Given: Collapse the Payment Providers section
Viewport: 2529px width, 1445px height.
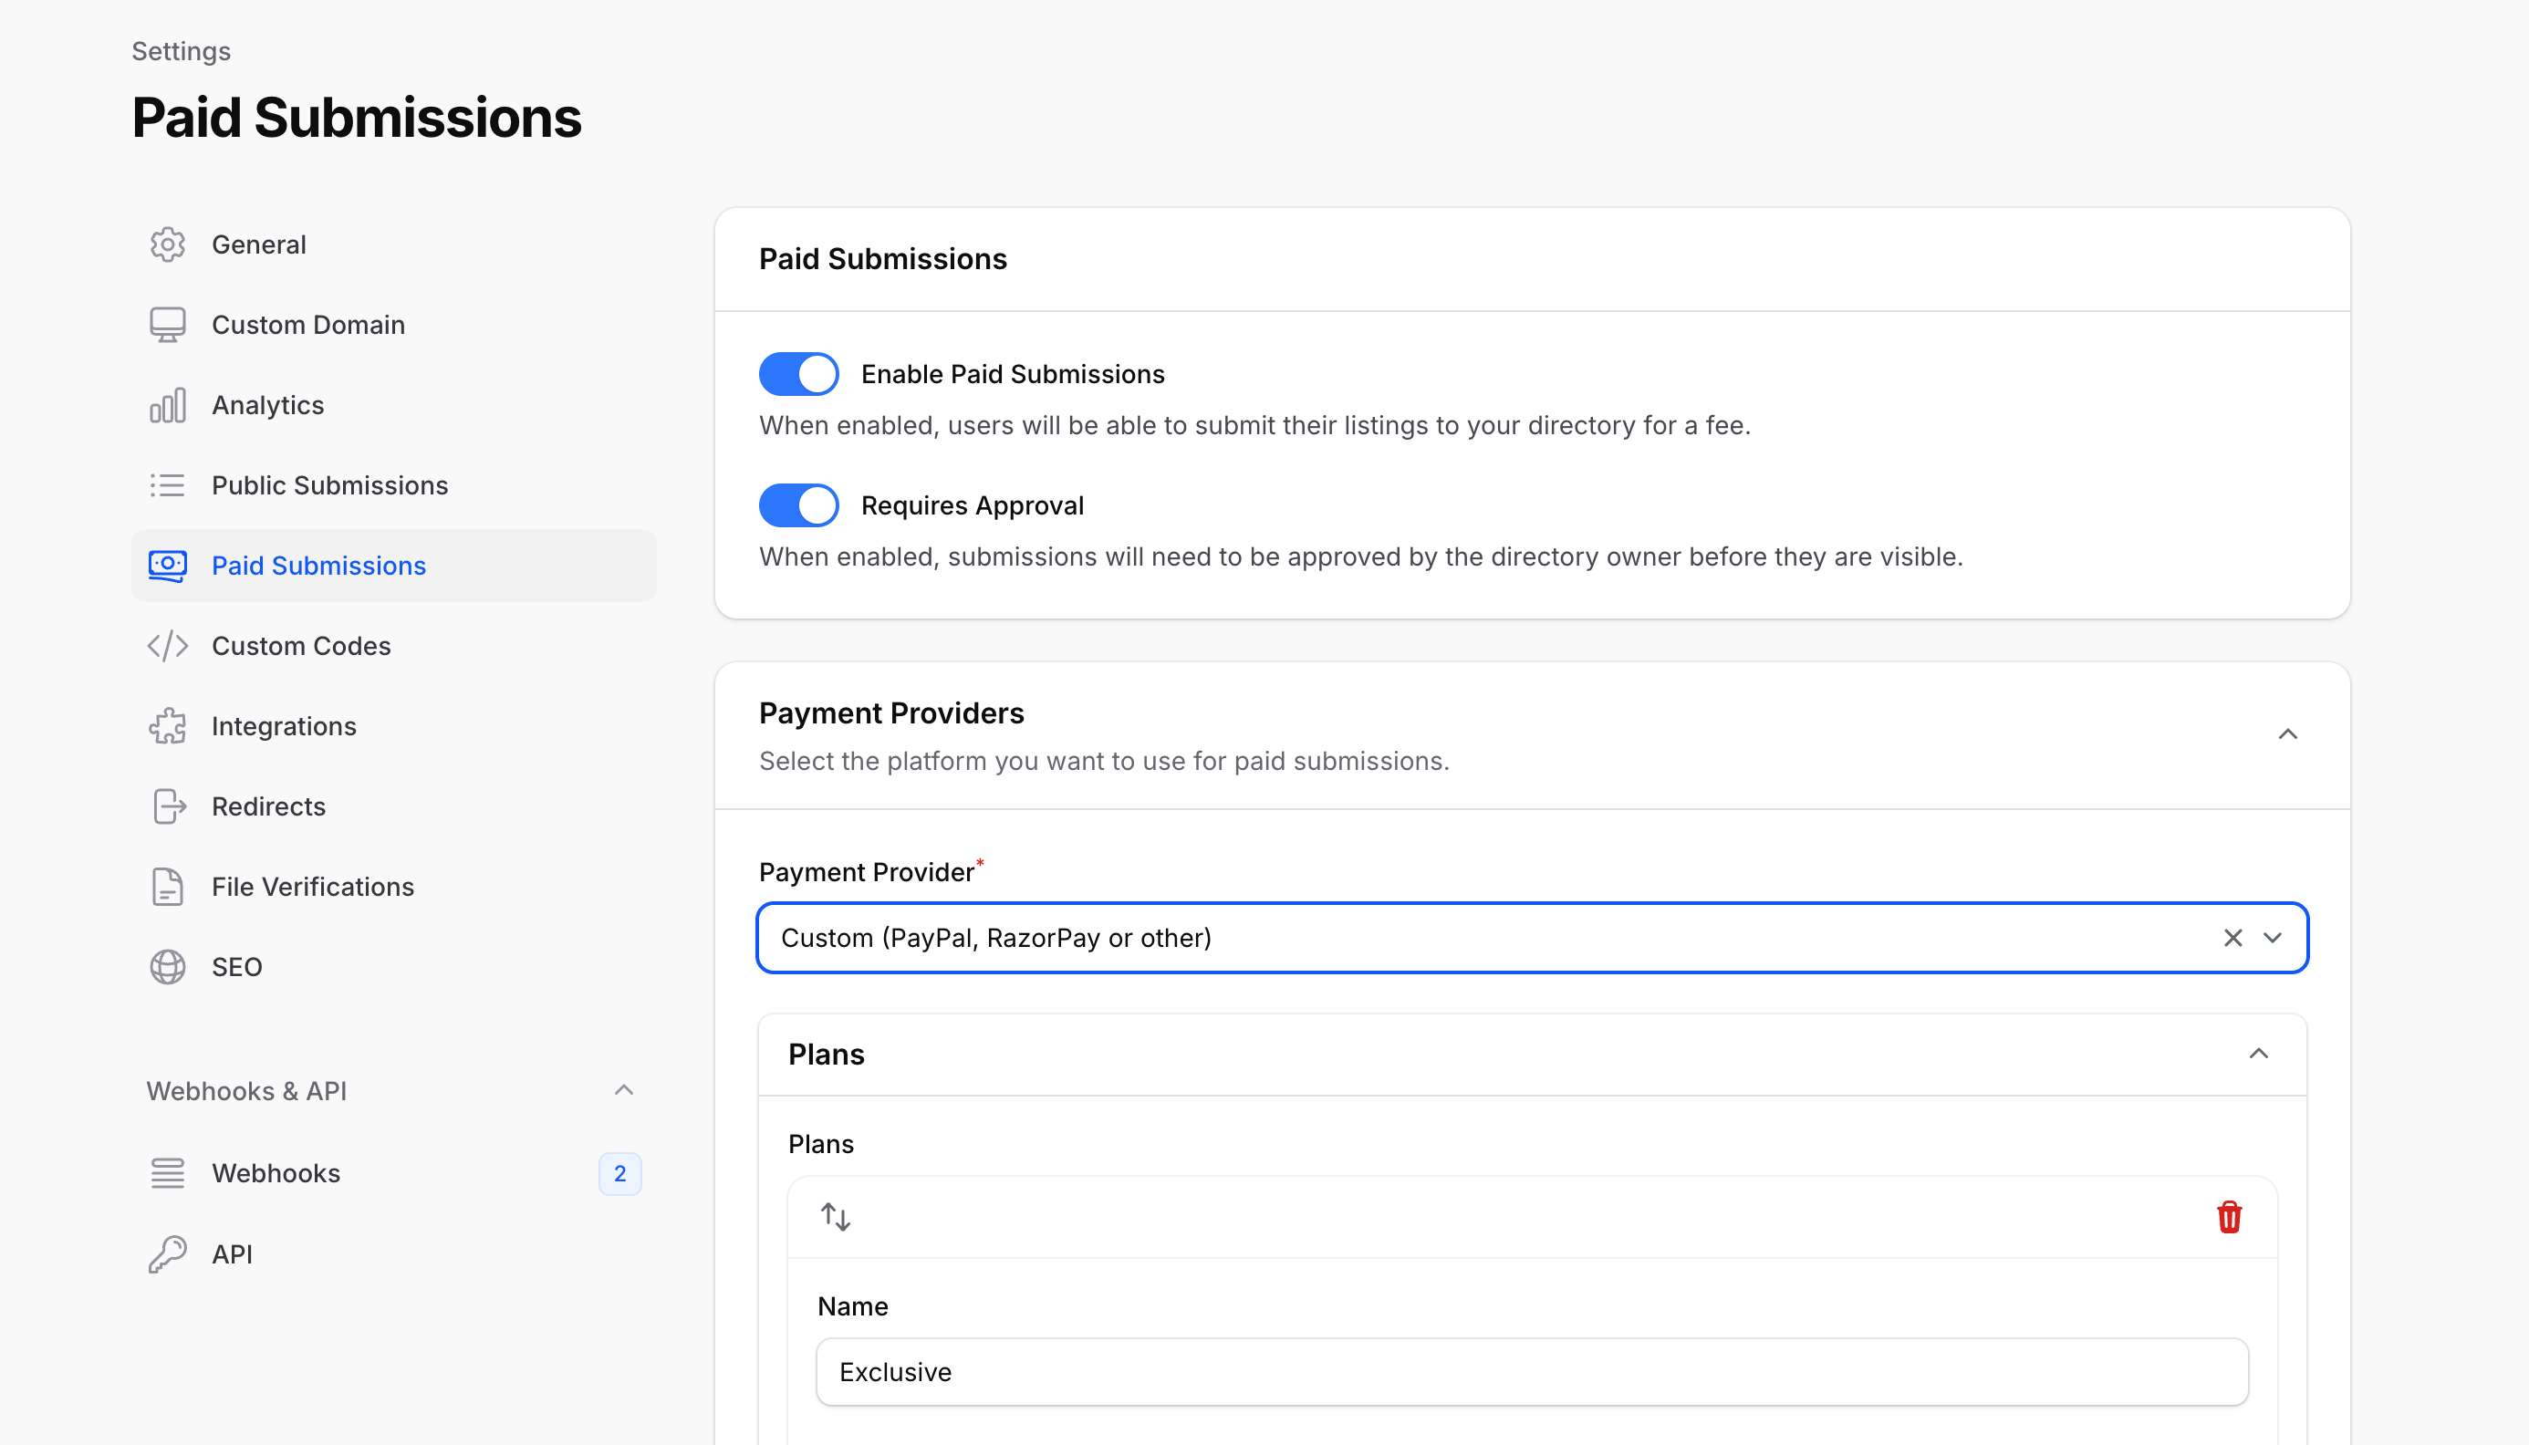Looking at the screenshot, I should pos(2288,734).
